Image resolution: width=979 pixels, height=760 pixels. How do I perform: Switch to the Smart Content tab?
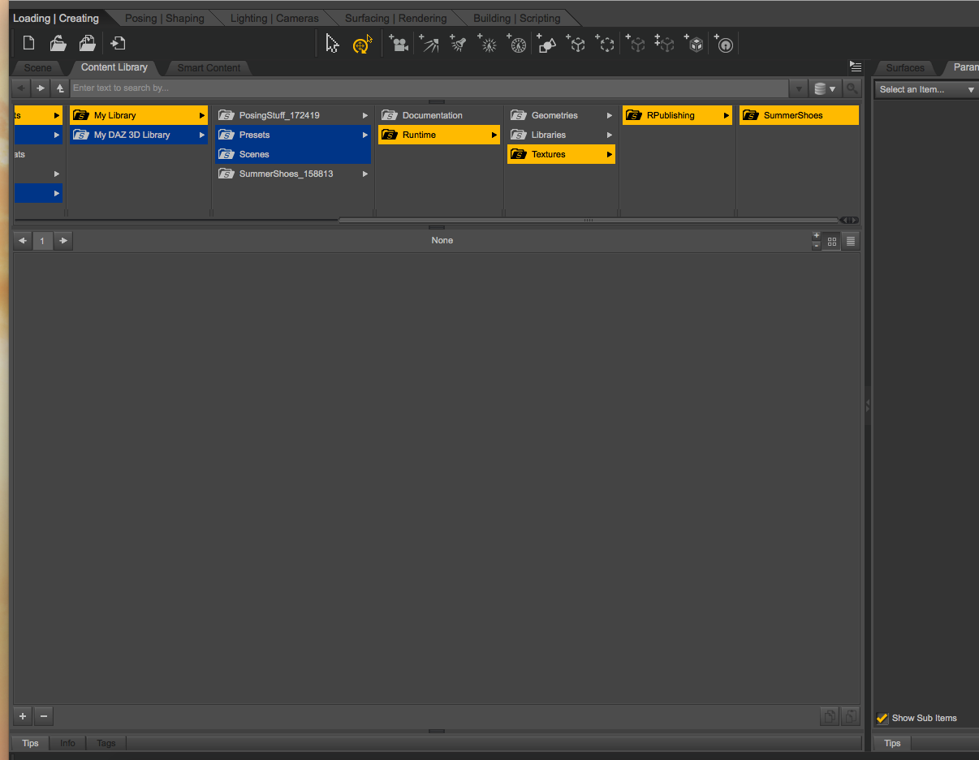point(209,67)
